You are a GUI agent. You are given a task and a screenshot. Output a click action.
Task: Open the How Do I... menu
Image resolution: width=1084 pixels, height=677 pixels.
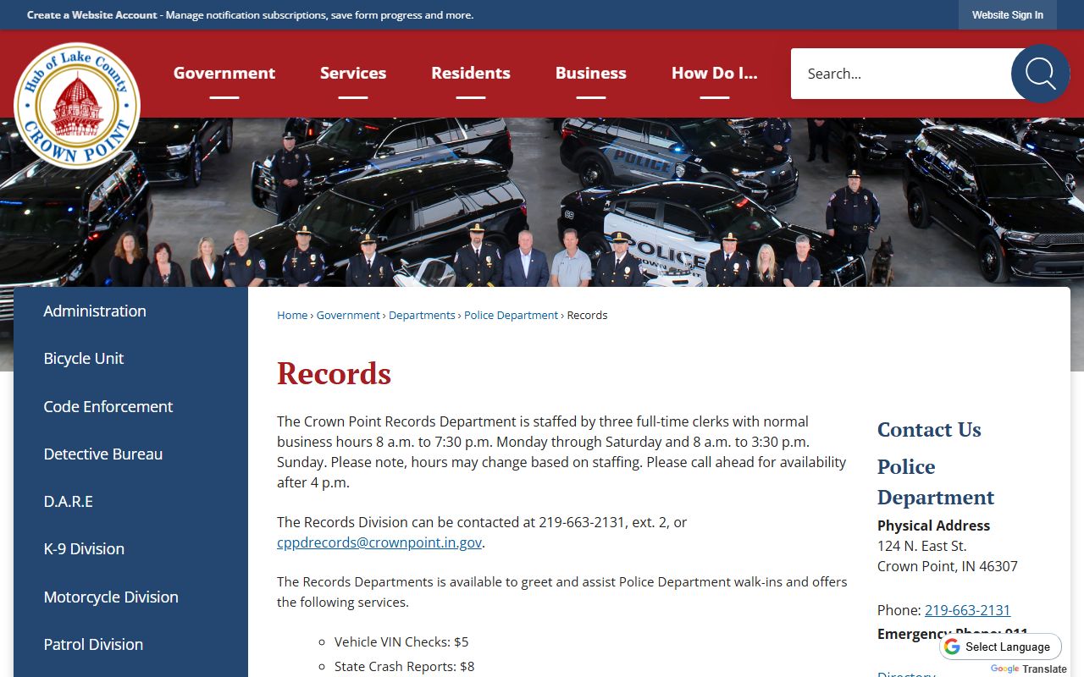(x=715, y=74)
